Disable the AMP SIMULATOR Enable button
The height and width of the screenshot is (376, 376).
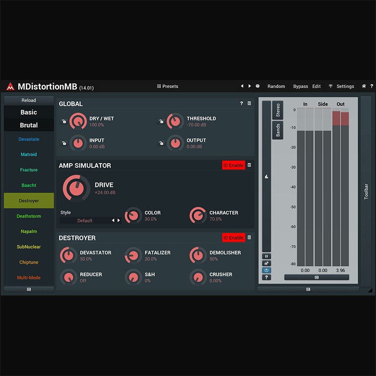pos(234,165)
